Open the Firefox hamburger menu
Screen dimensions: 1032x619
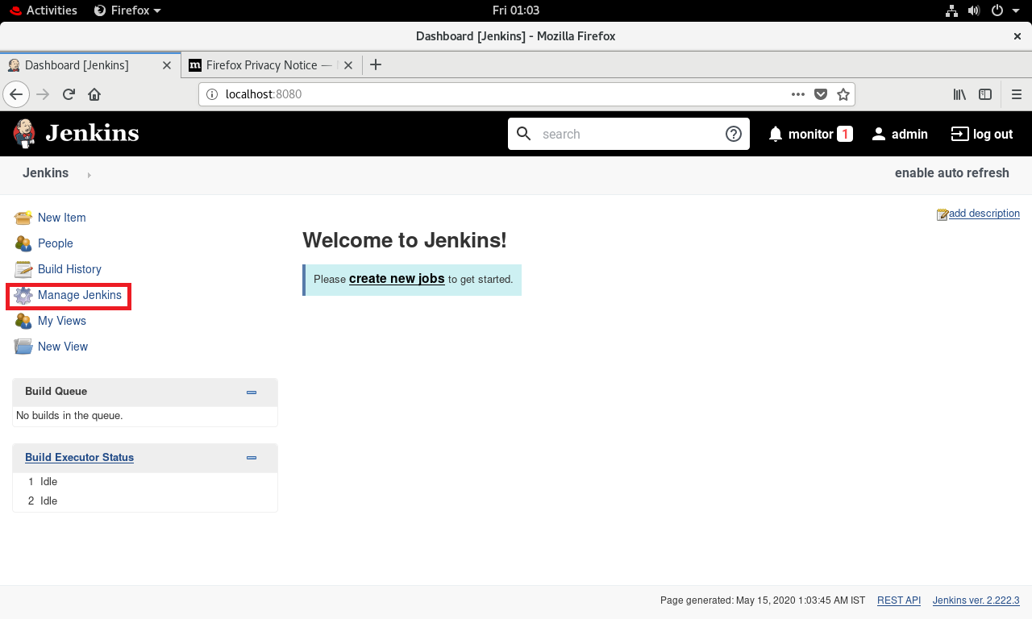tap(1017, 94)
